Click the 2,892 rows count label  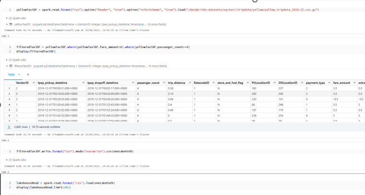point(21,127)
